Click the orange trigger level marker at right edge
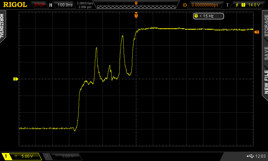 [256, 32]
